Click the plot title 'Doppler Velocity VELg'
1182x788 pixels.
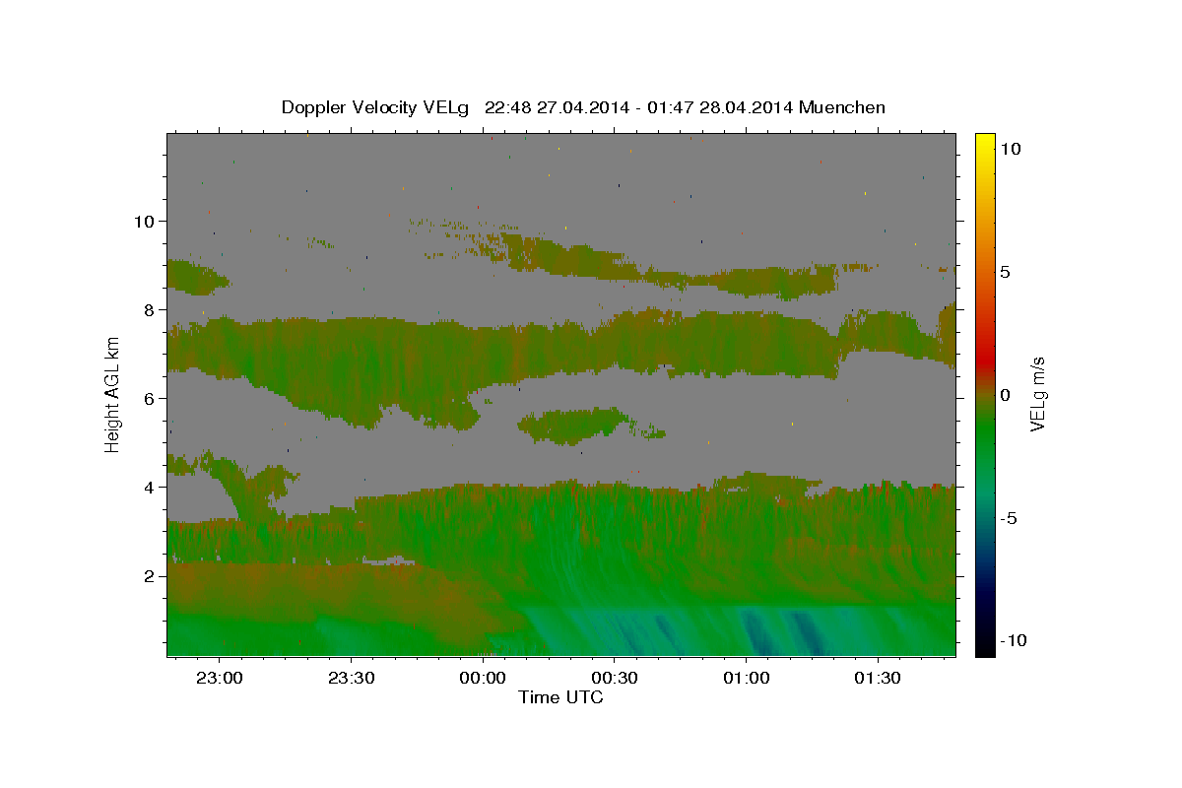coord(377,107)
